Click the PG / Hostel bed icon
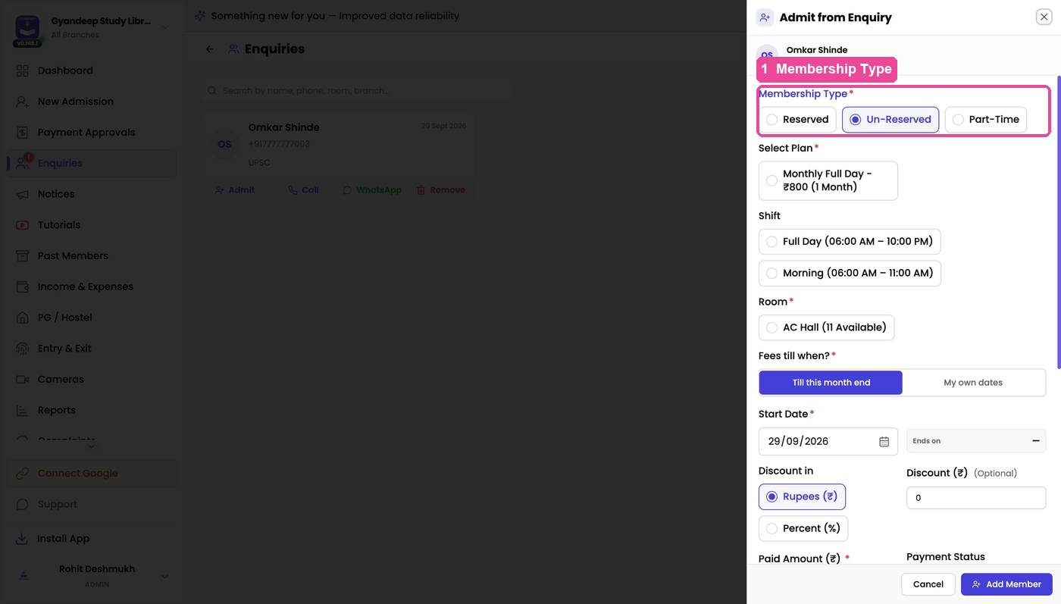This screenshot has width=1061, height=604. click(23, 318)
